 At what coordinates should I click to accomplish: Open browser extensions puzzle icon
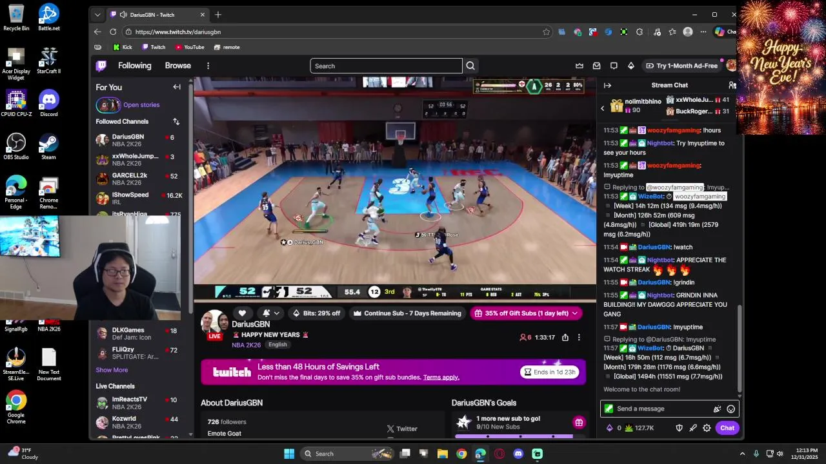point(640,32)
